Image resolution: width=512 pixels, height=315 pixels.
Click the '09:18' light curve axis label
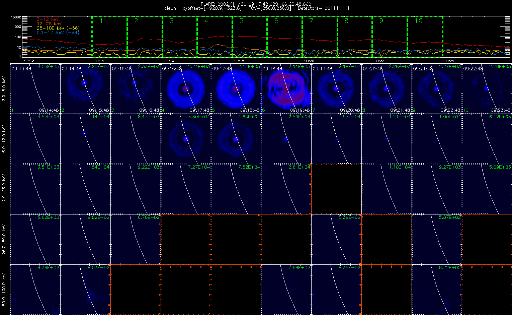[x=239, y=61]
